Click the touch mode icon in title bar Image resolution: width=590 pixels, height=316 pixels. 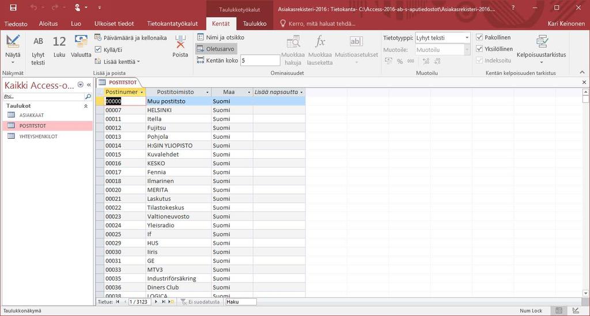click(x=78, y=7)
